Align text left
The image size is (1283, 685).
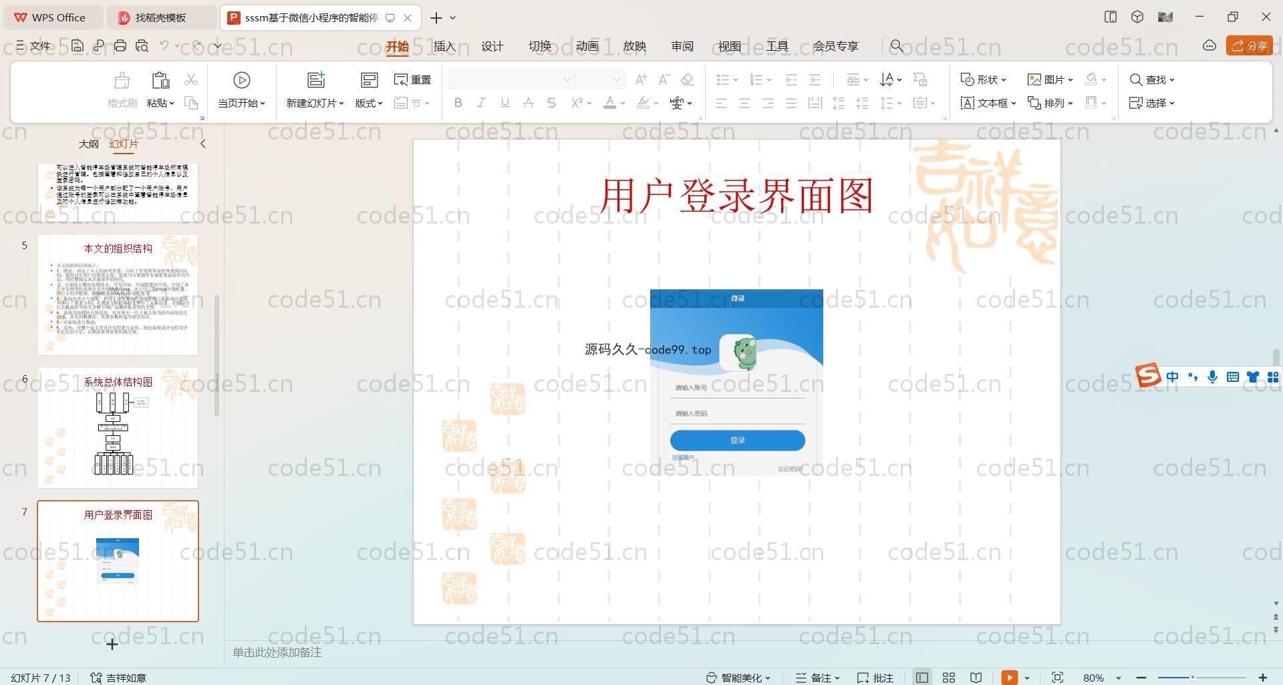pos(721,103)
